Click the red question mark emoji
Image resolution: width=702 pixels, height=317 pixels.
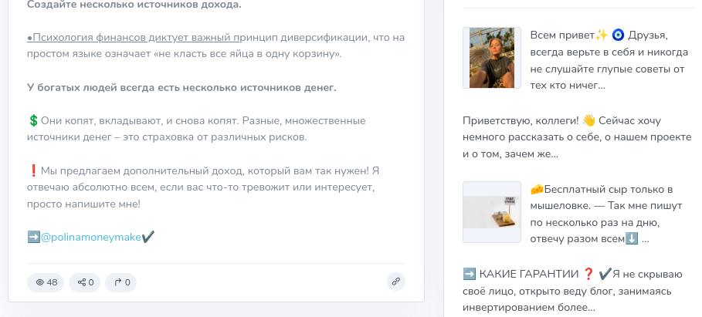click(588, 274)
